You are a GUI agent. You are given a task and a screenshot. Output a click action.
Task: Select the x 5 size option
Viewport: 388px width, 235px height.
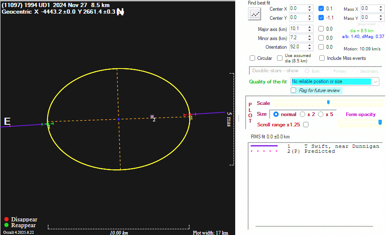tap(321, 114)
